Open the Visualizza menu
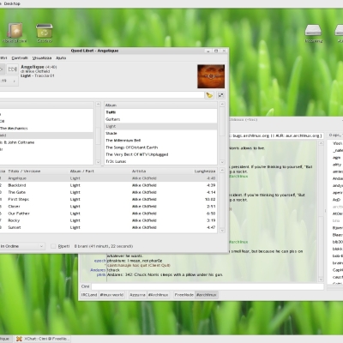 click(42, 58)
